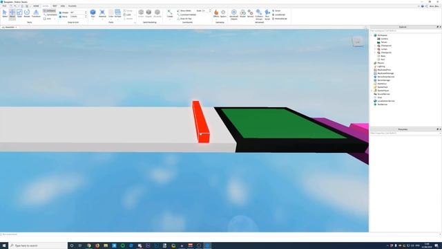Image resolution: width=442 pixels, height=249 pixels.
Task: Open the Material dropdown arrow
Action: click(x=102, y=19)
